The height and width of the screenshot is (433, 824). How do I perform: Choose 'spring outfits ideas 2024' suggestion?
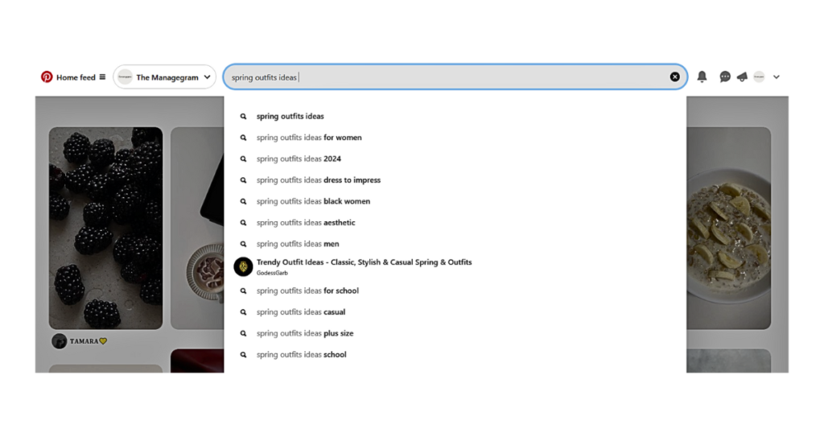[299, 159]
